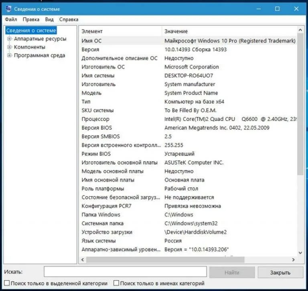Image resolution: width=308 pixels, height=291 pixels.
Task: Select the Модель основной платы row
Action: pyautogui.click(x=188, y=171)
